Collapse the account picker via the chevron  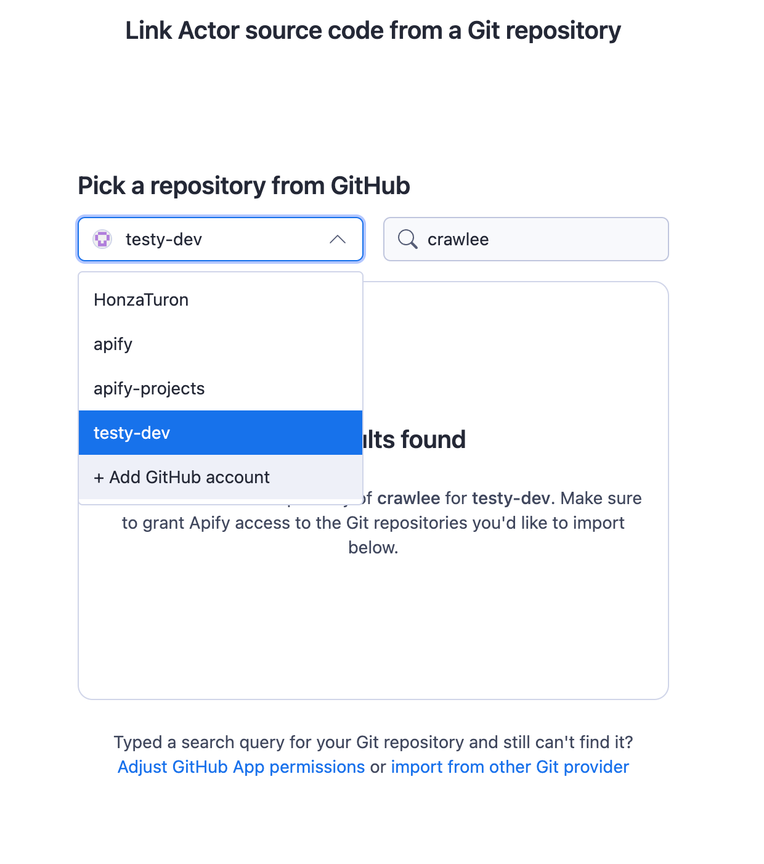click(x=338, y=240)
